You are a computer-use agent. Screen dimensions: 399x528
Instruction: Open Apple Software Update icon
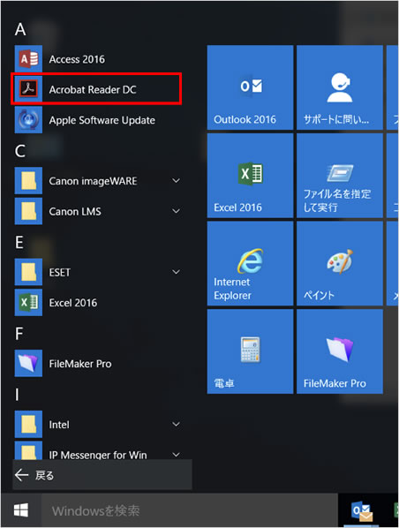[x=28, y=120]
